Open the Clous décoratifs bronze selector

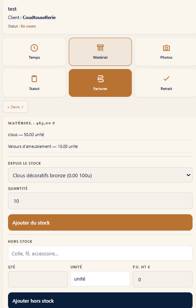click(100, 175)
